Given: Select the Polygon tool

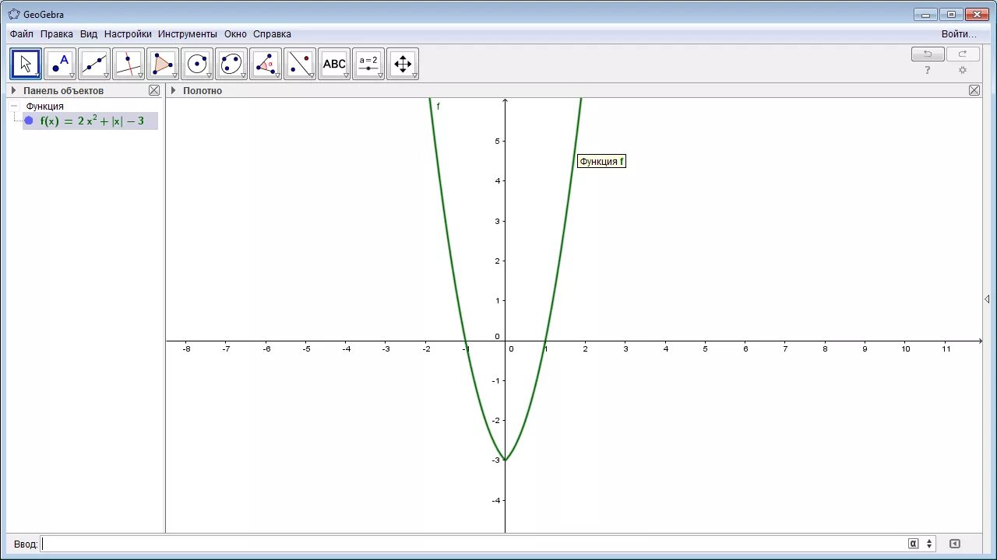Looking at the screenshot, I should (x=163, y=64).
